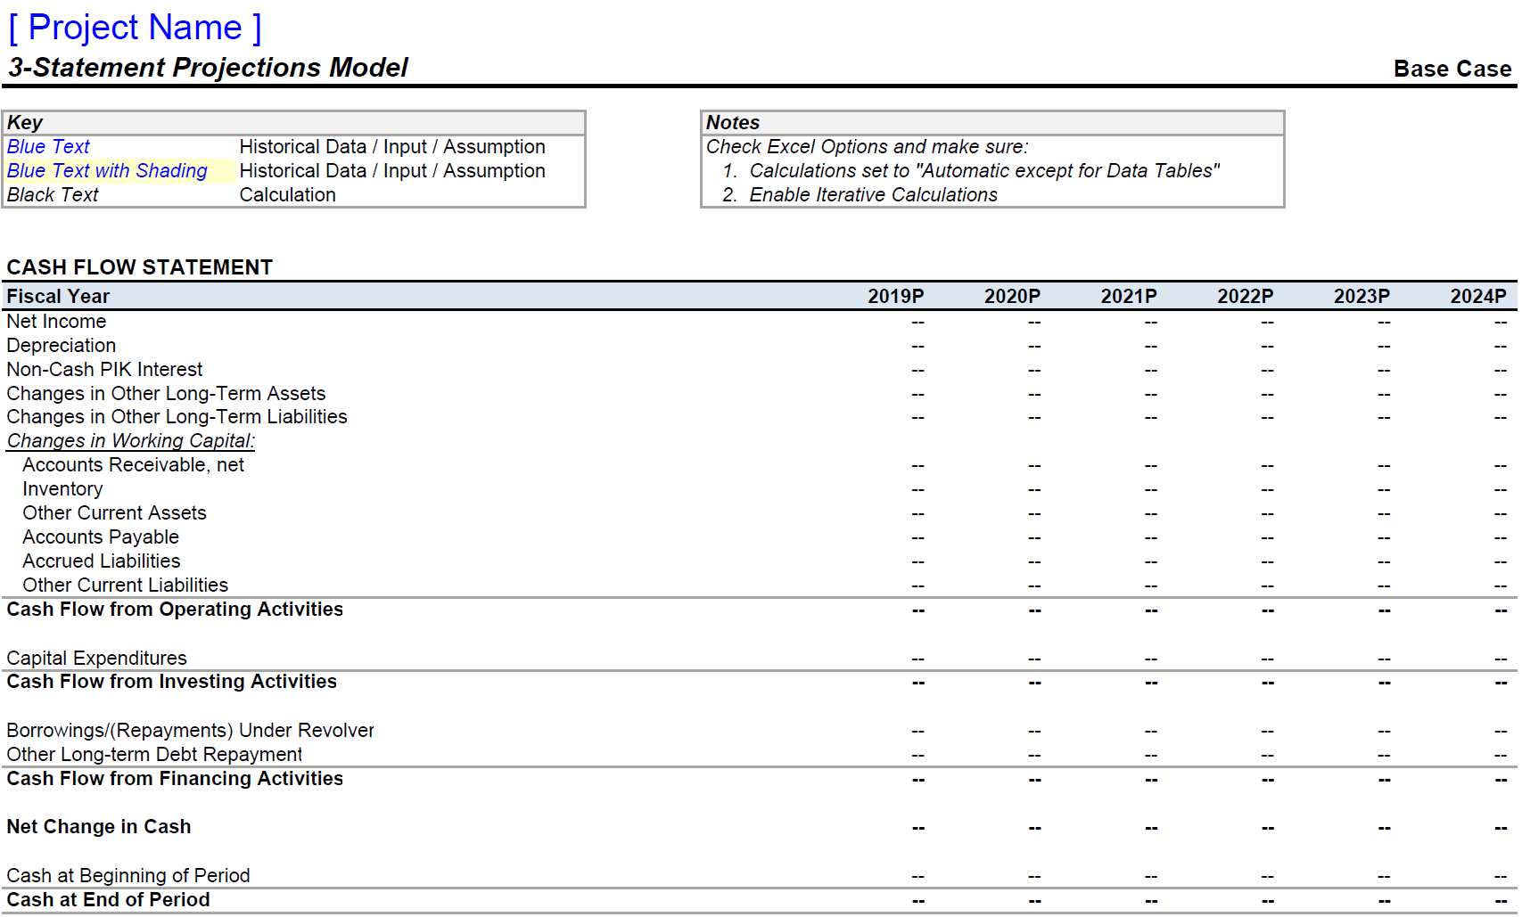Click Changes in Other Long-Term Liabilities label
This screenshot has width=1522, height=917.
point(177,417)
